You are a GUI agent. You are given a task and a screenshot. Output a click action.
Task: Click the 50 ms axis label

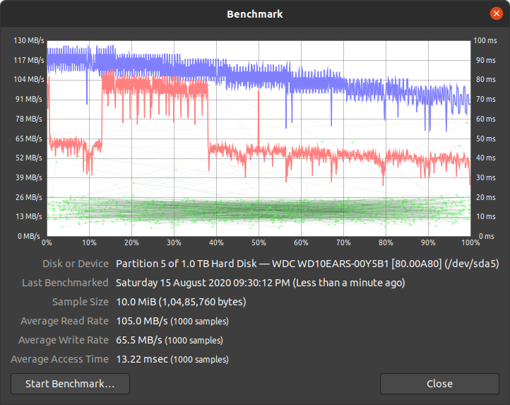[485, 139]
